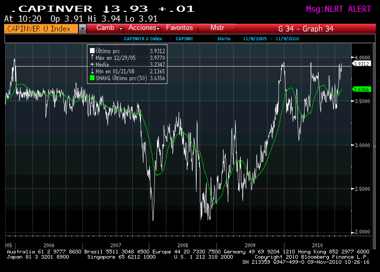Viewport: 380px width, 272px height.
Task: Click the white Último prc legend swatch
Action: 92,51
